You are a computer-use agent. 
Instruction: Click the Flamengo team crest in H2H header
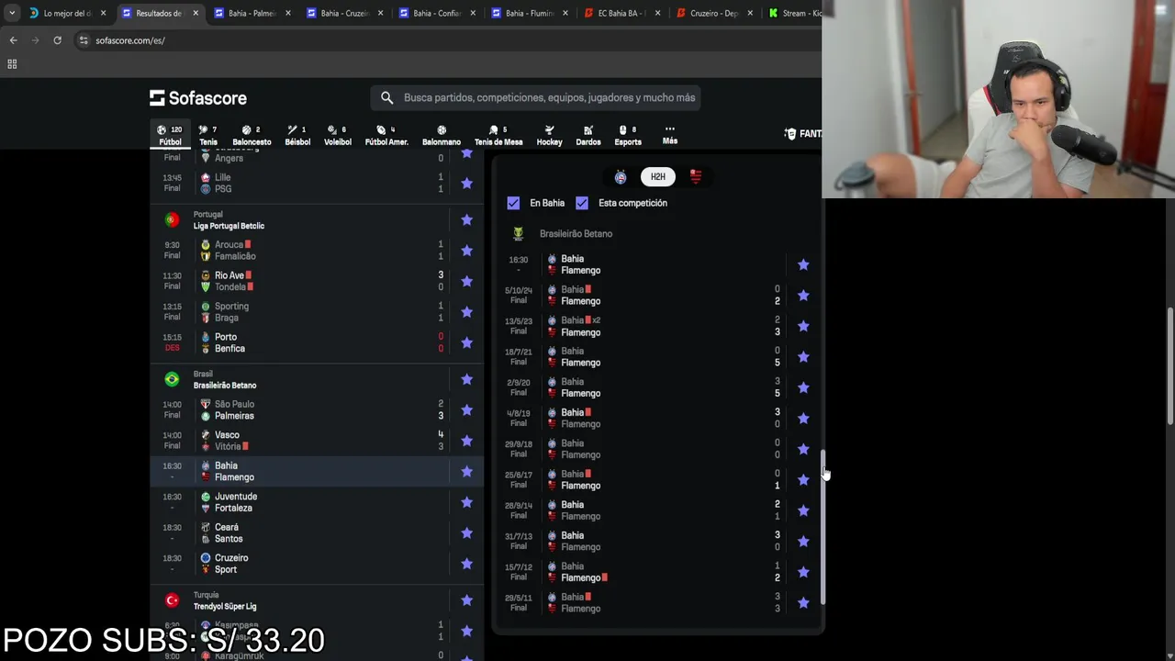pyautogui.click(x=696, y=176)
